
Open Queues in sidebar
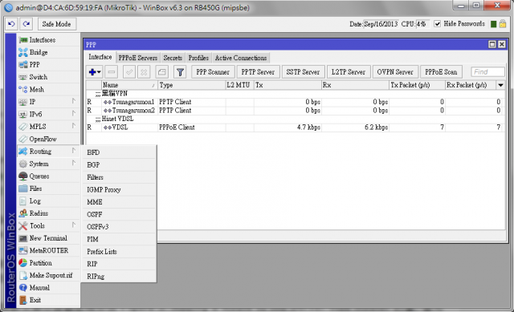[x=48, y=176]
